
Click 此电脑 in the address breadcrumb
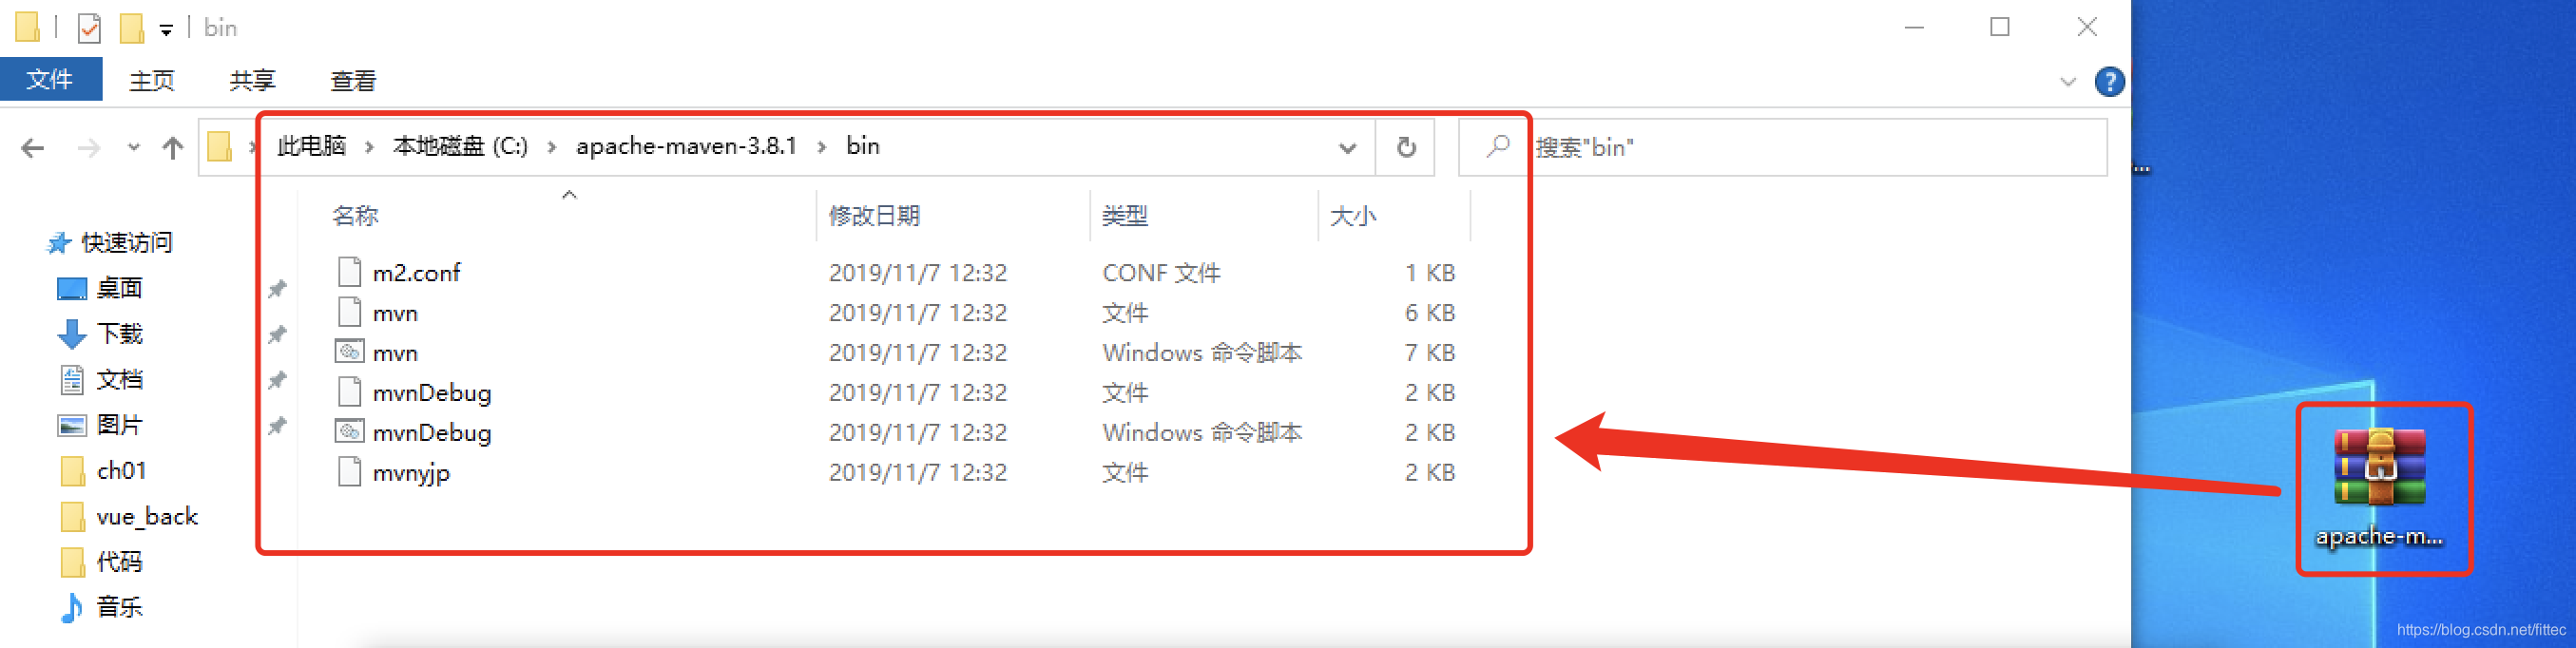(x=311, y=146)
